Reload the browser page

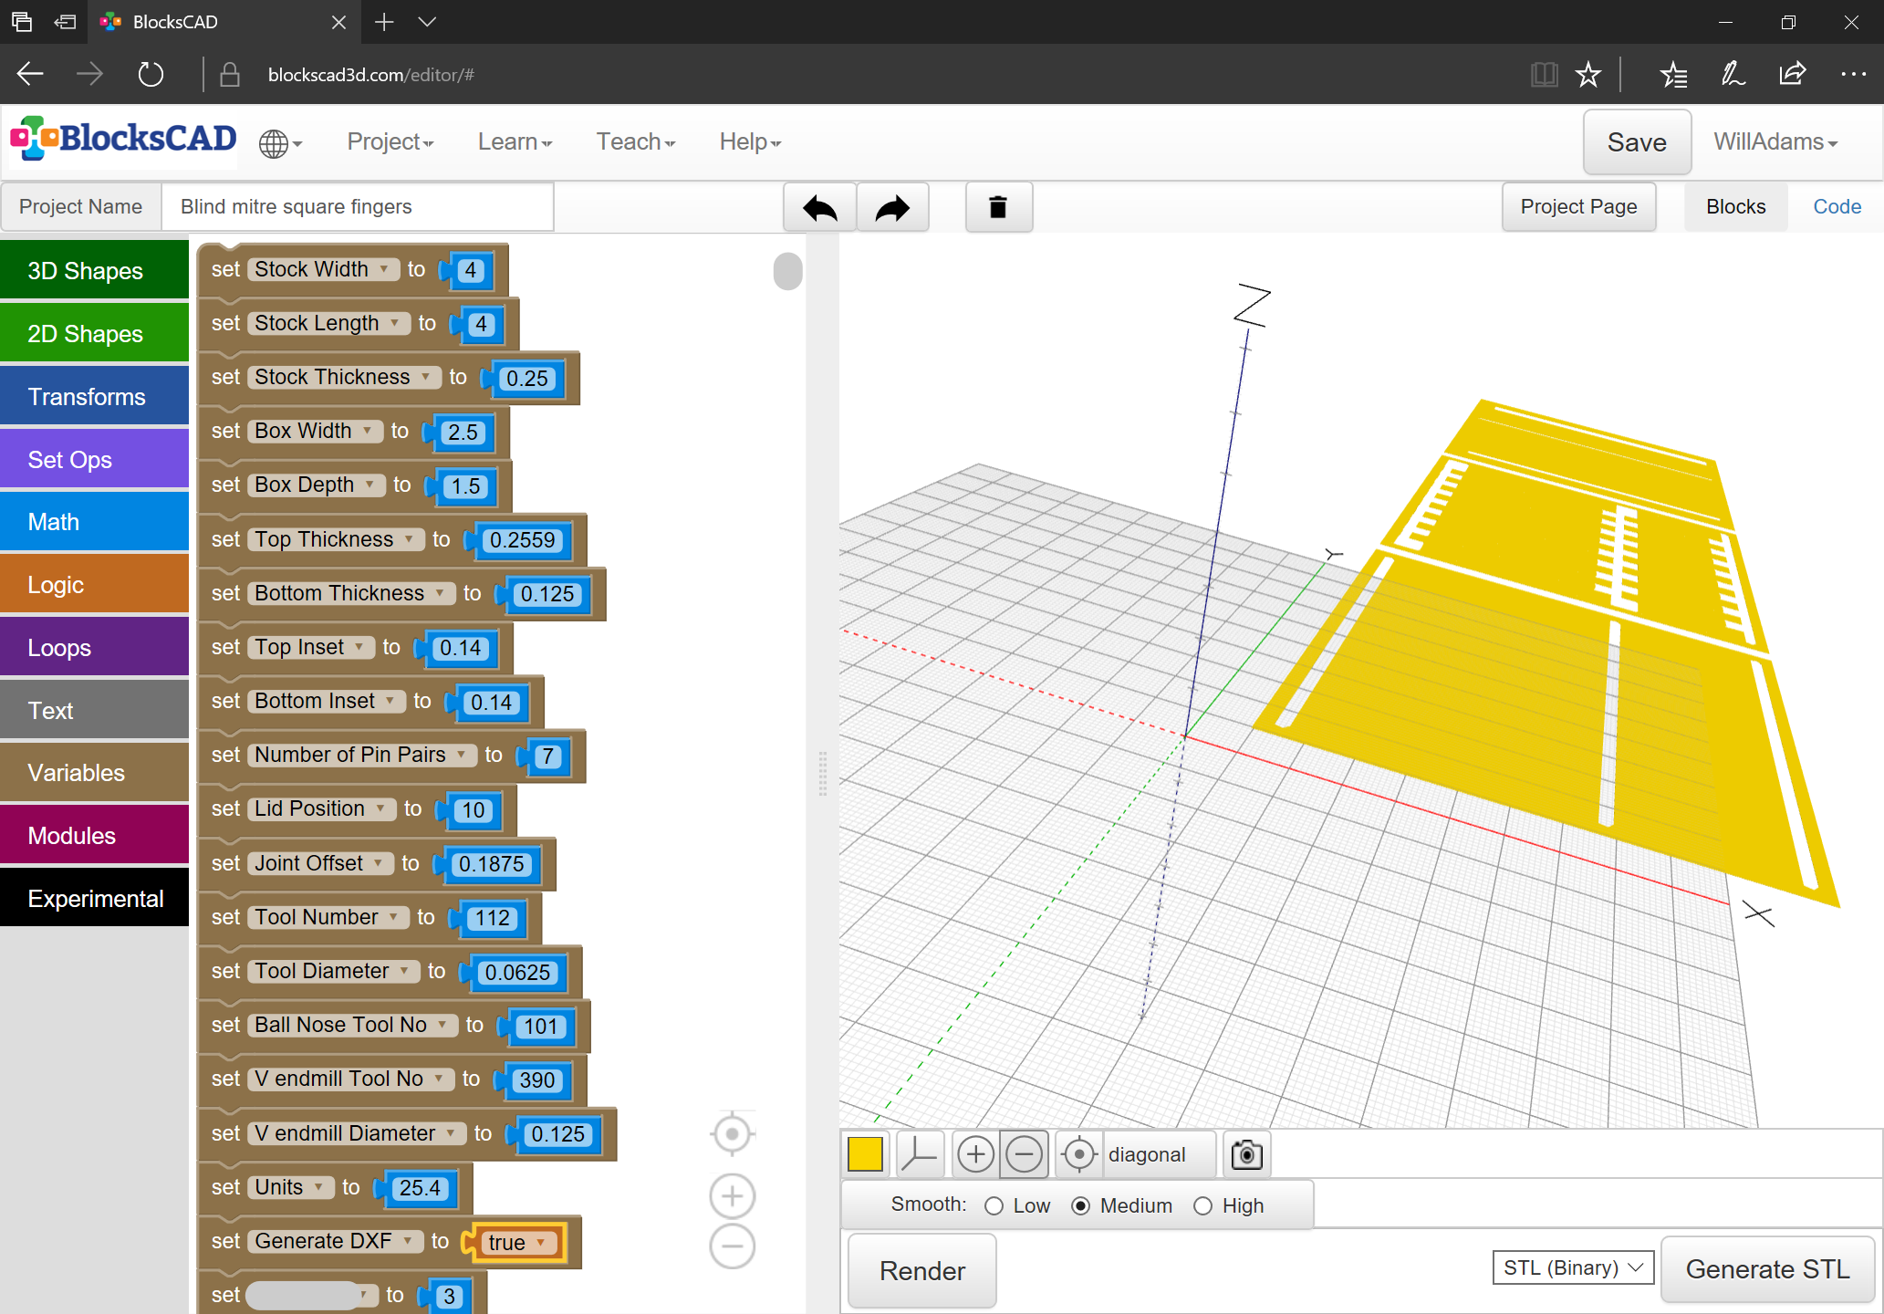point(151,74)
